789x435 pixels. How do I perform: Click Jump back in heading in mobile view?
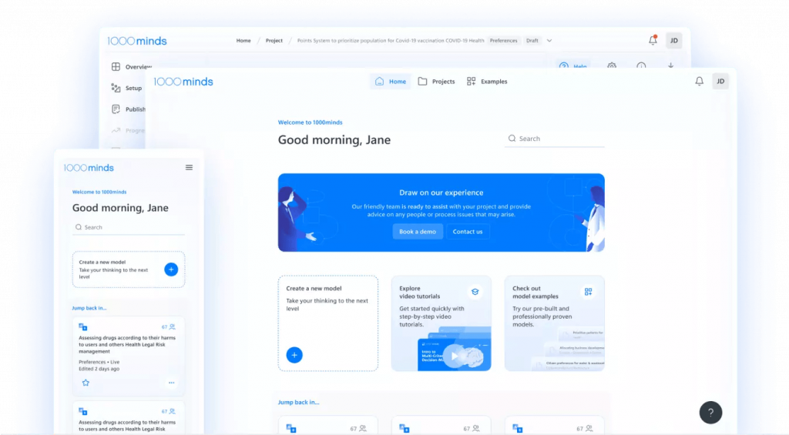[89, 308]
